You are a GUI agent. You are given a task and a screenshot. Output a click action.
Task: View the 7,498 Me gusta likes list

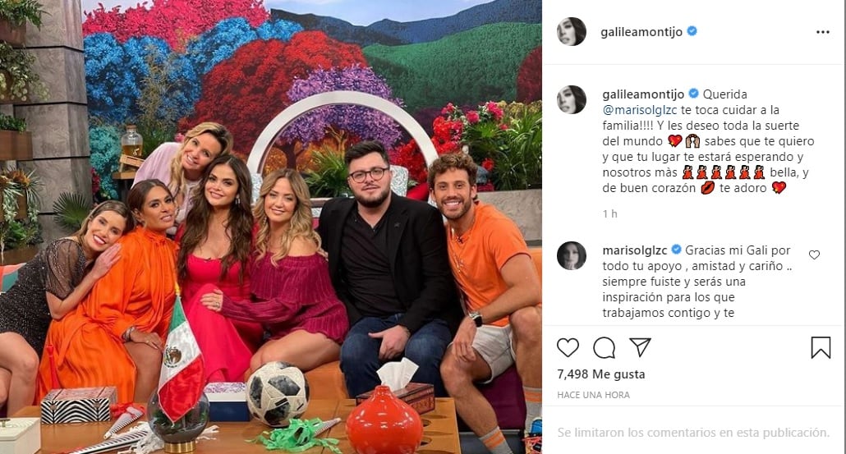click(601, 374)
